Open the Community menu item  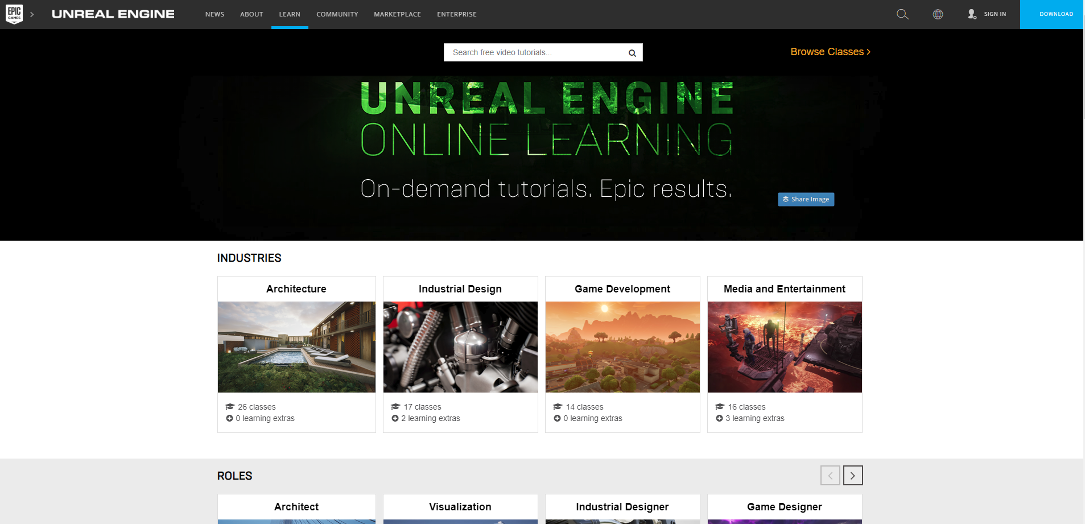[337, 14]
